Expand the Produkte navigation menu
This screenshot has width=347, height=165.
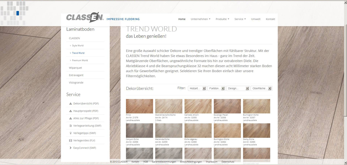(x=222, y=19)
